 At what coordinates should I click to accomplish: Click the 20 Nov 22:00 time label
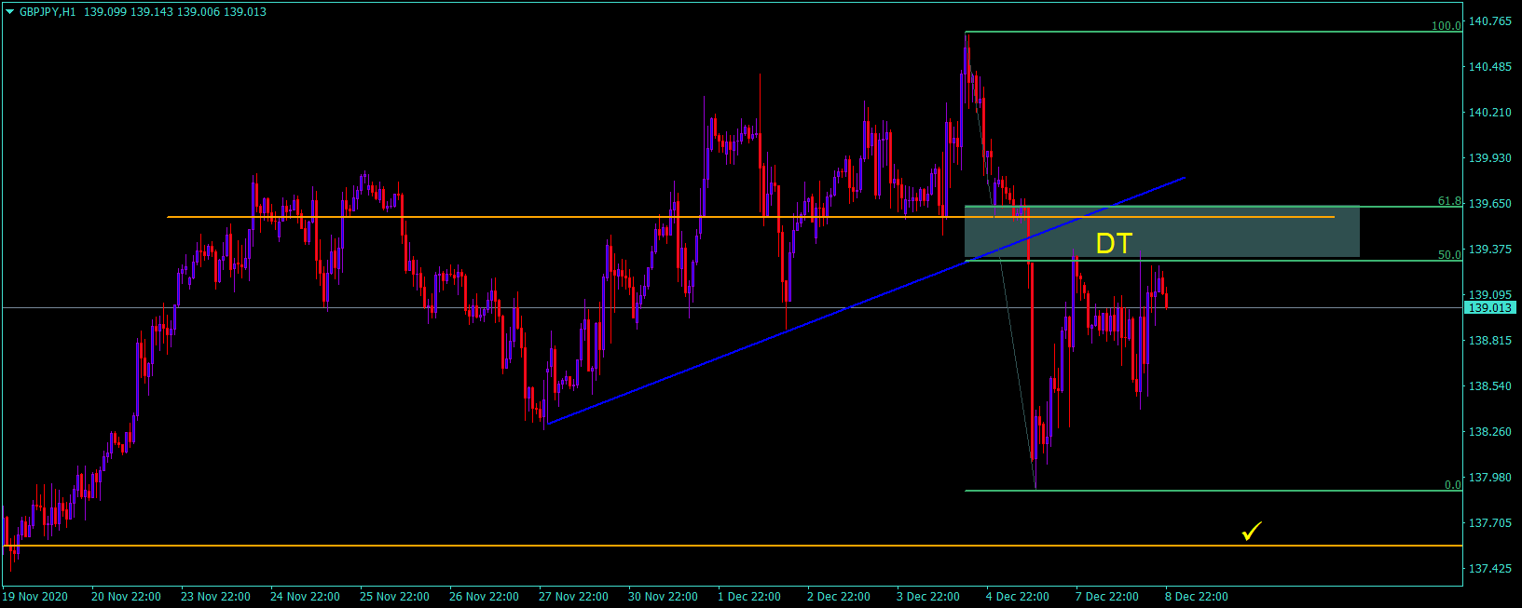tap(126, 597)
